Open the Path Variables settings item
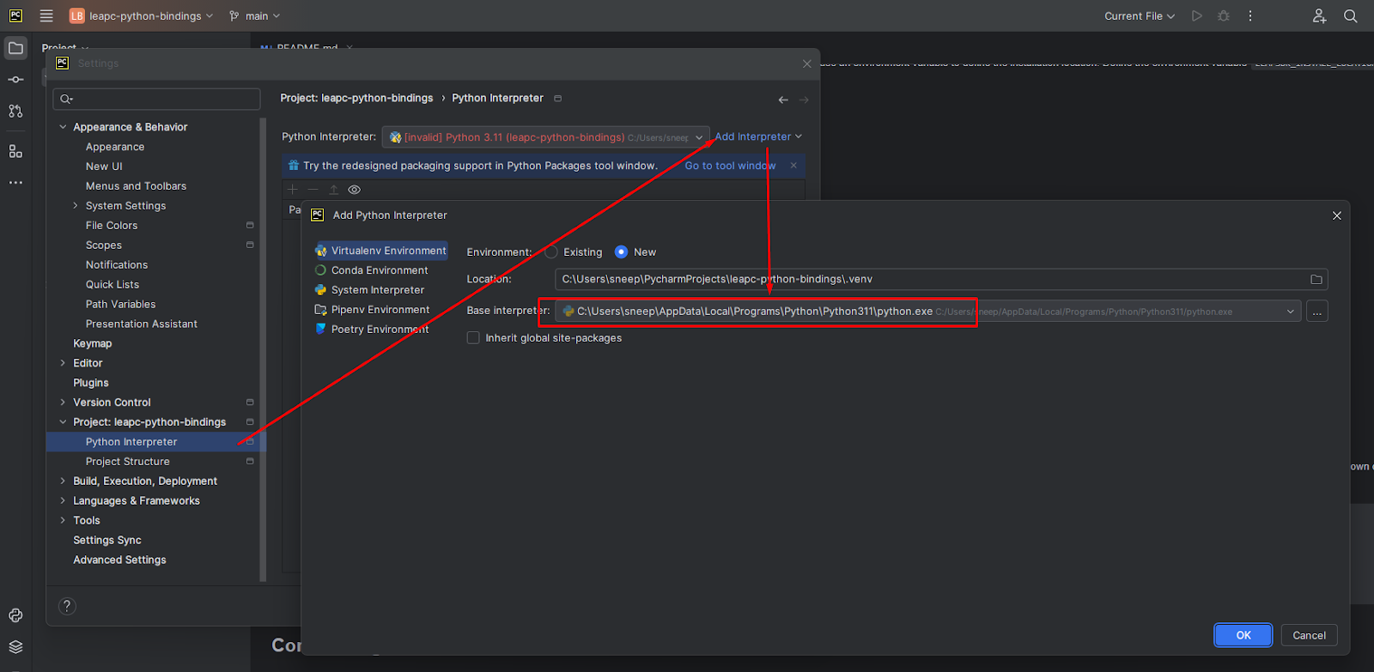Image resolution: width=1374 pixels, height=672 pixels. (x=121, y=305)
